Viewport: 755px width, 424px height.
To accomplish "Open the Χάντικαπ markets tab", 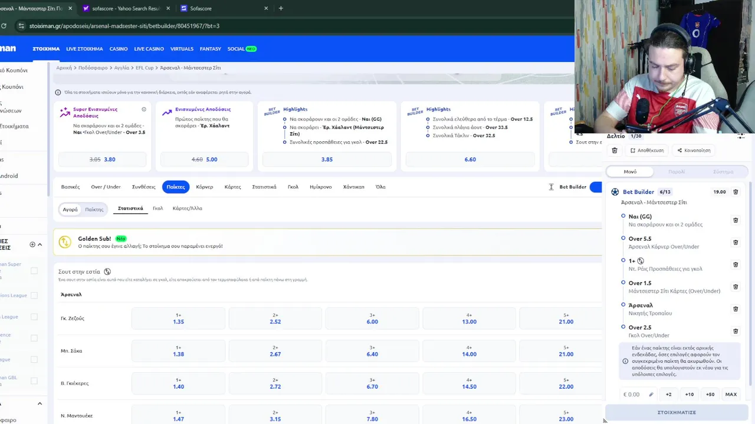I will (353, 187).
